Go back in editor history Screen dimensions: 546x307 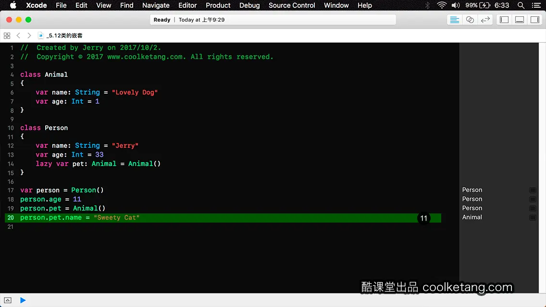(x=18, y=35)
